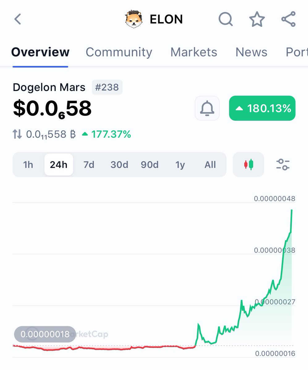This screenshot has height=370, width=308.
Task: Open the News tab
Action: tap(251, 52)
